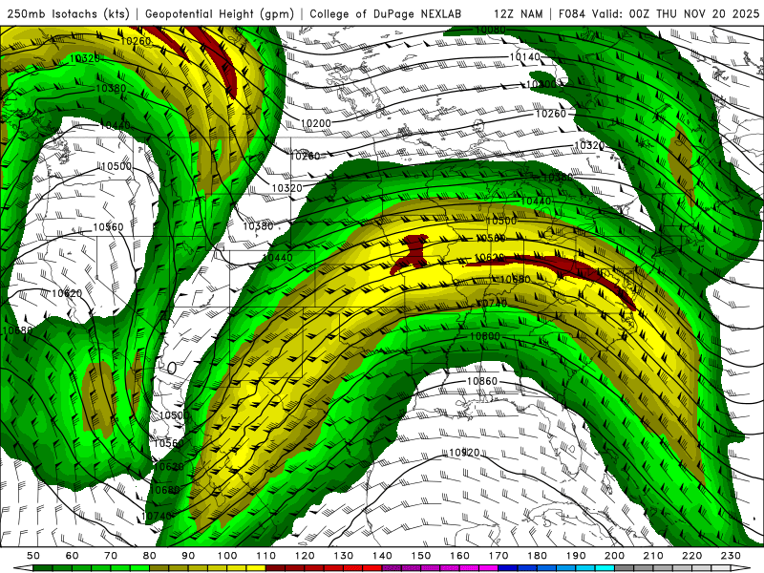
Task: Click the 200 value on the color scale
Action: click(615, 556)
